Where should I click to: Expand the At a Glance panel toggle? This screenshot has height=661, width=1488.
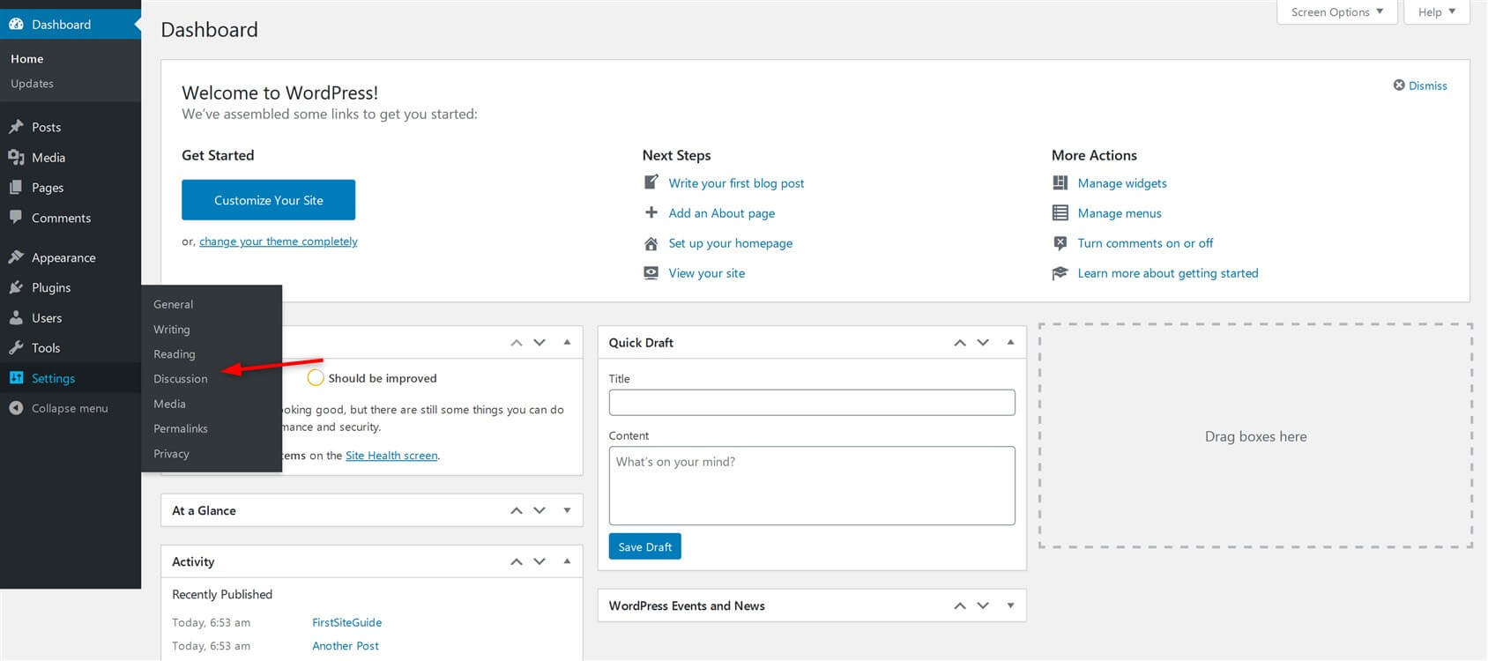point(567,510)
